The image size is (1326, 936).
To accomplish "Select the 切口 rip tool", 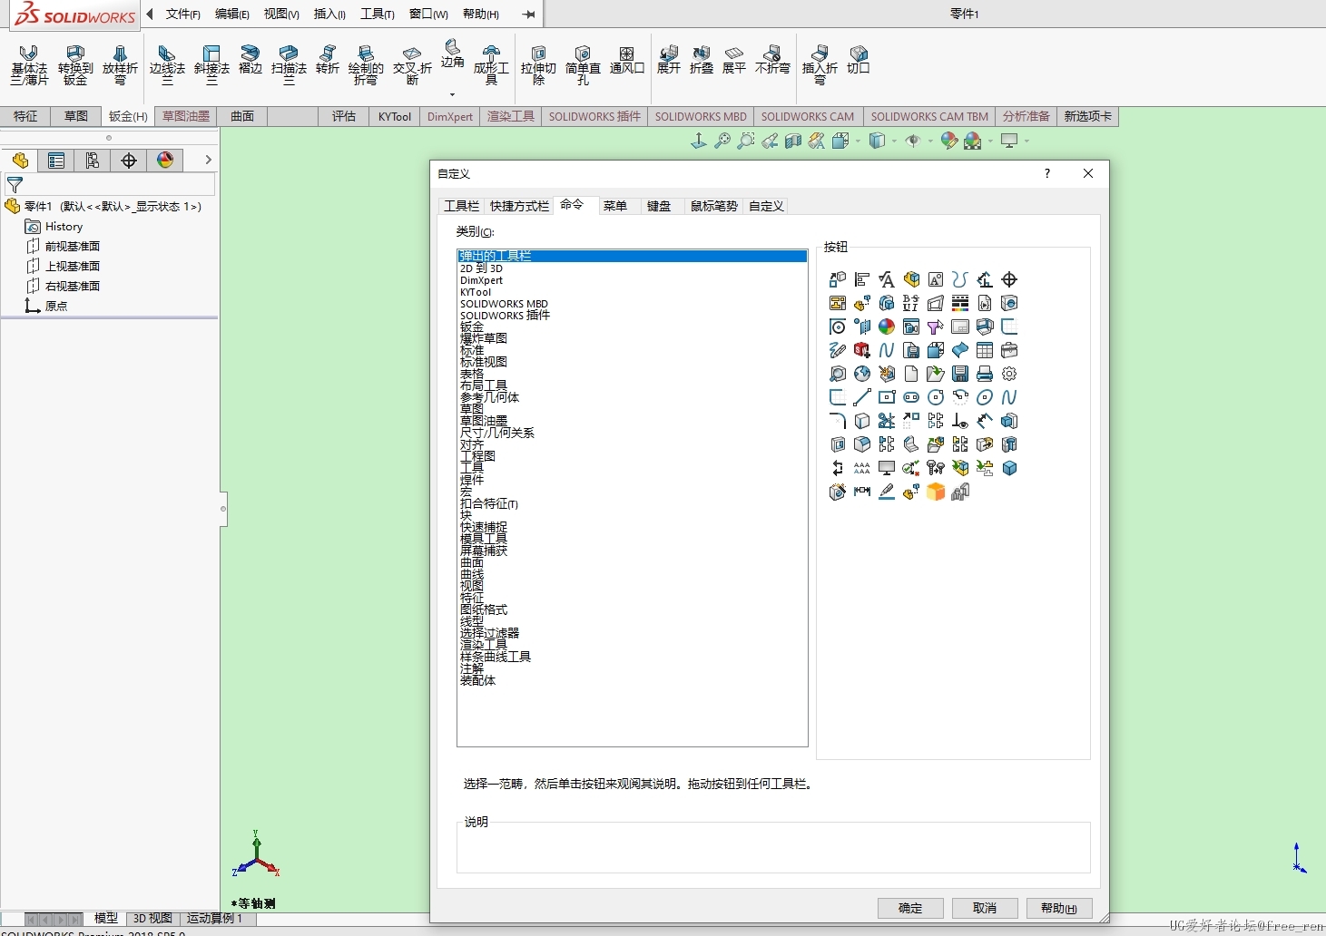I will [859, 61].
